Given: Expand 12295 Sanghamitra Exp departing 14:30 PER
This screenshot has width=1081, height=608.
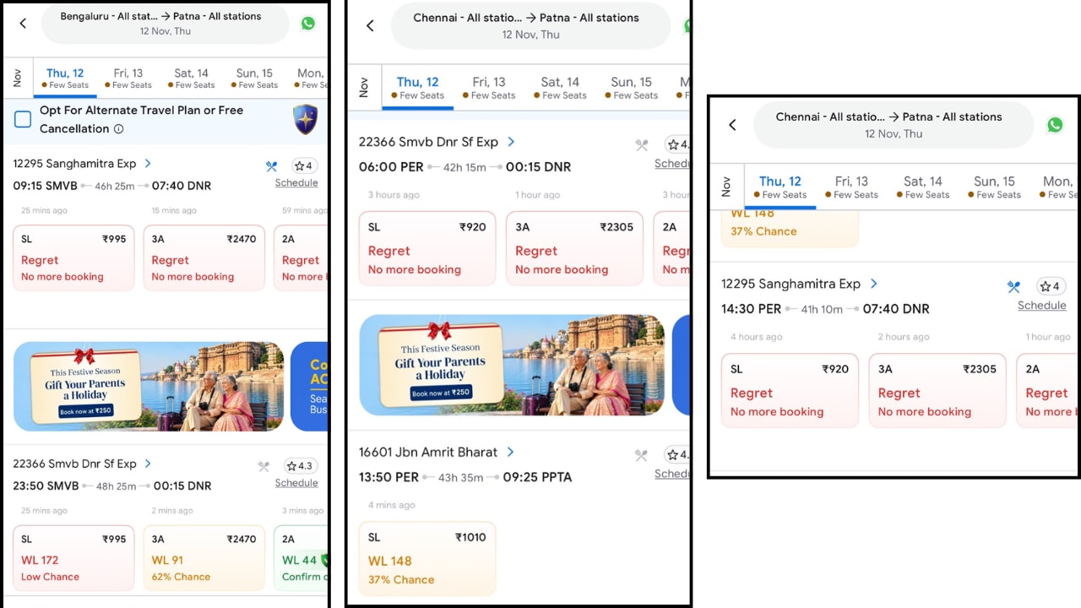Looking at the screenshot, I should [873, 284].
